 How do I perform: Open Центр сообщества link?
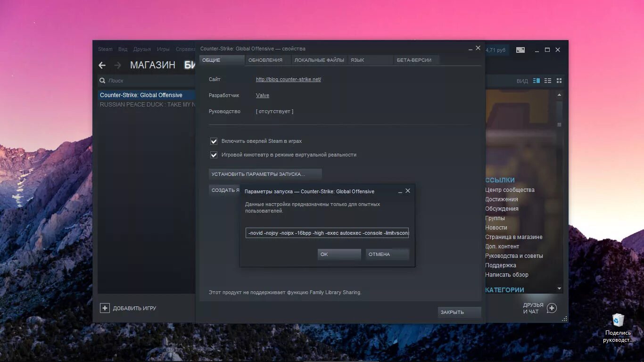(x=510, y=190)
